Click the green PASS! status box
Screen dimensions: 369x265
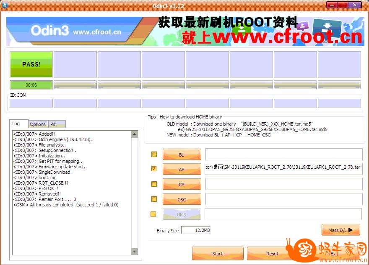click(x=31, y=64)
